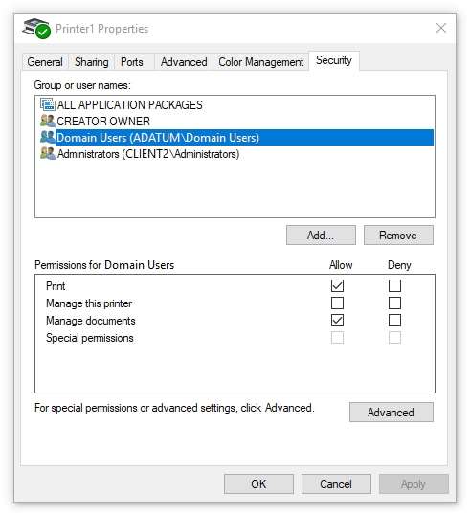Check Allow for Manage this printer
The image size is (470, 516).
(x=337, y=303)
